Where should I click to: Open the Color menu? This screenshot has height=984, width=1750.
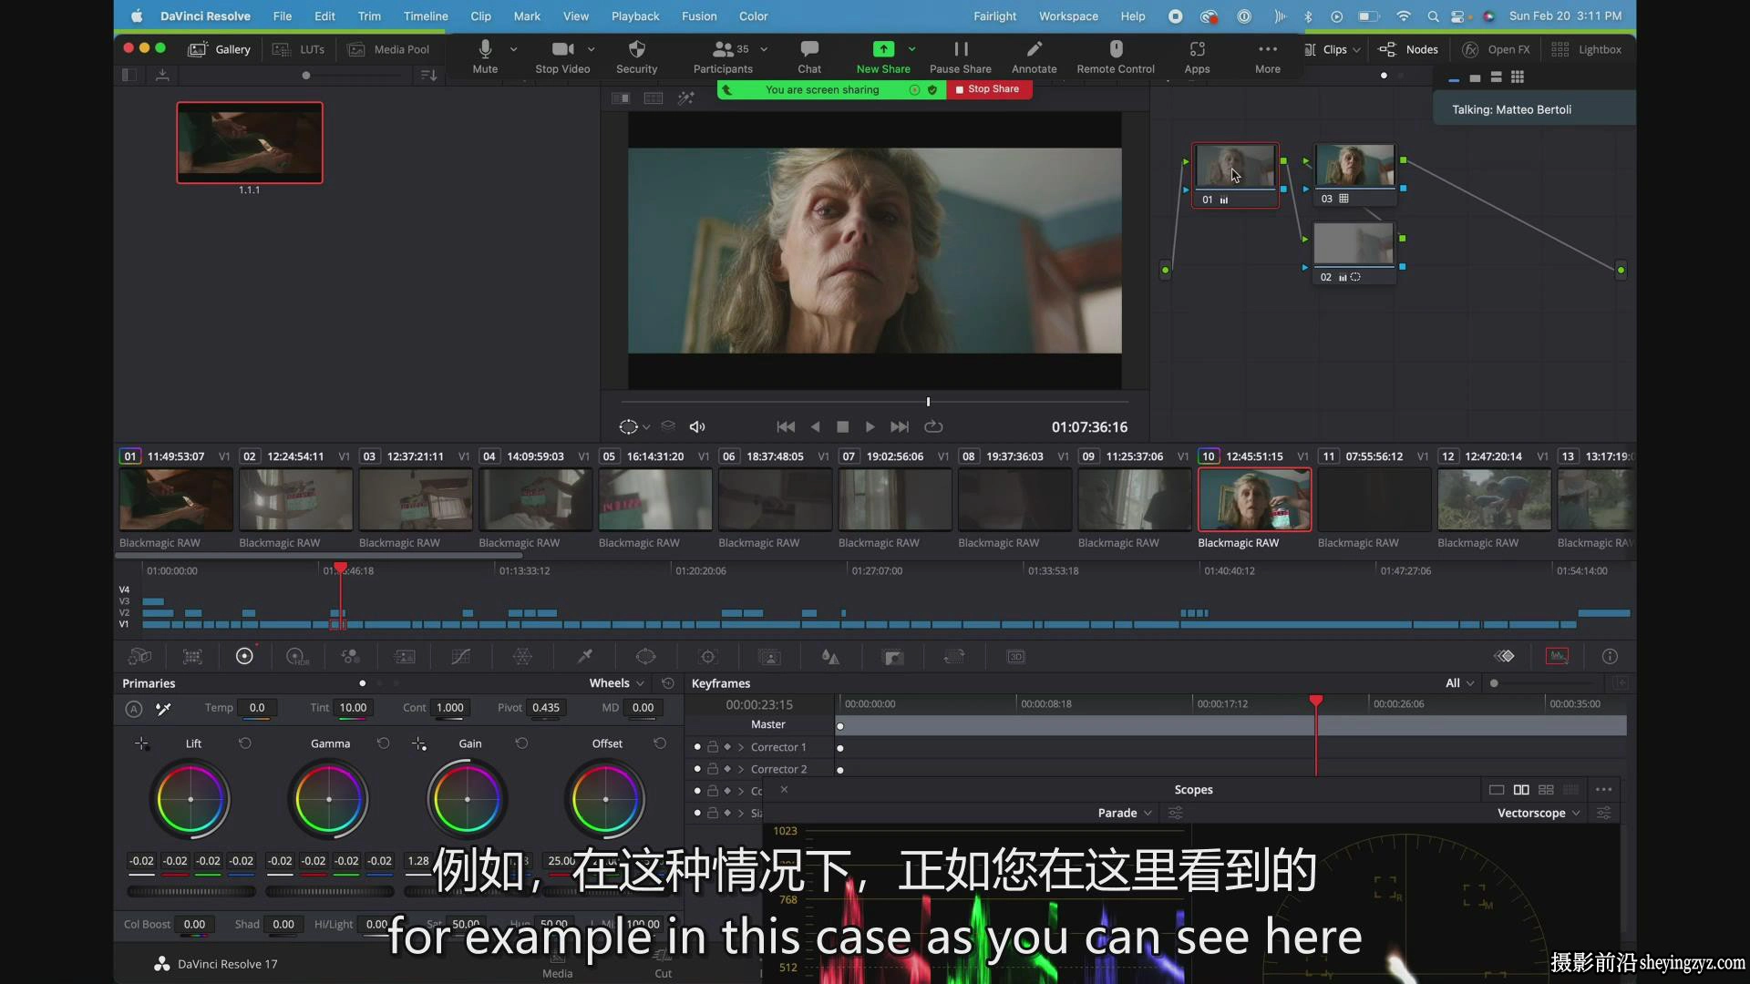753,15
